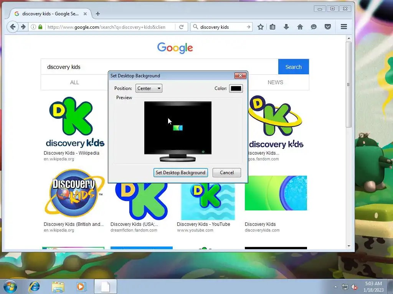Viewport: 393px width, 294px height.
Task: Click the Google logo
Action: click(175, 48)
